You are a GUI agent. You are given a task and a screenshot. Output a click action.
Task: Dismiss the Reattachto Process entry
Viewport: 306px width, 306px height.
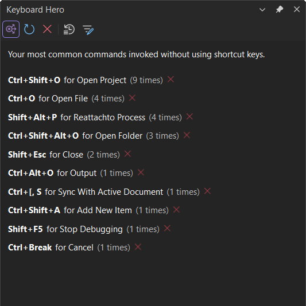(x=189, y=116)
